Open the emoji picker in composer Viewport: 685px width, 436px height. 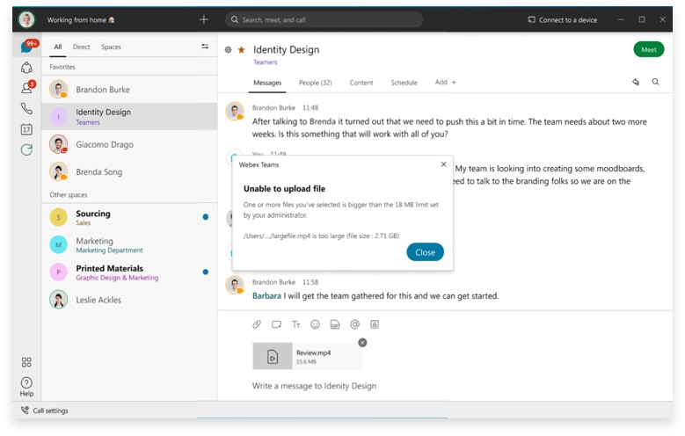(315, 324)
